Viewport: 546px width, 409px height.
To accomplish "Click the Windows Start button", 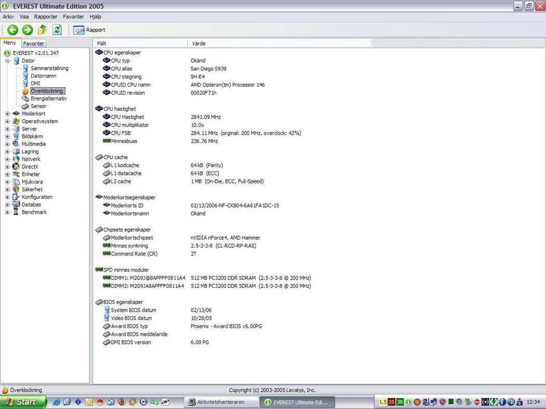I will 23,402.
